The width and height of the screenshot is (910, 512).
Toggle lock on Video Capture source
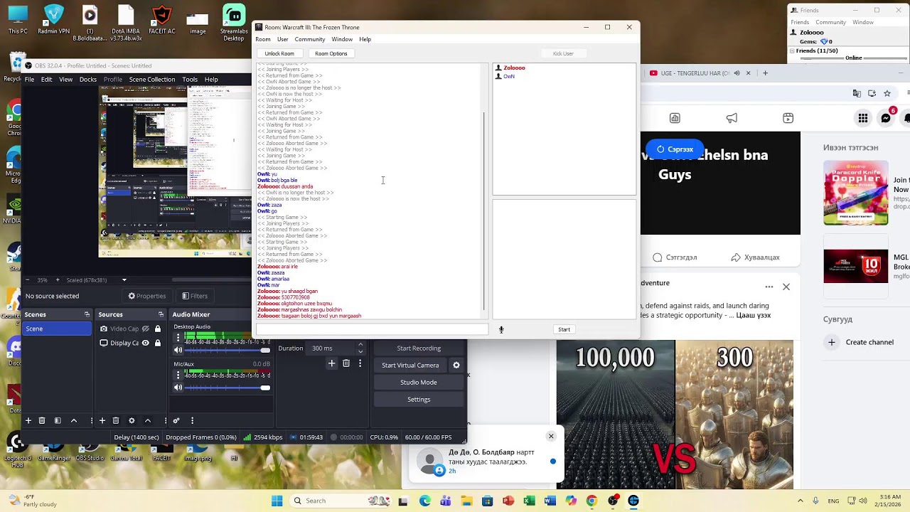click(x=157, y=329)
